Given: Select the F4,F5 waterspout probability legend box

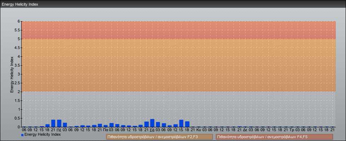Looking at the screenshot, I should point(274,137).
